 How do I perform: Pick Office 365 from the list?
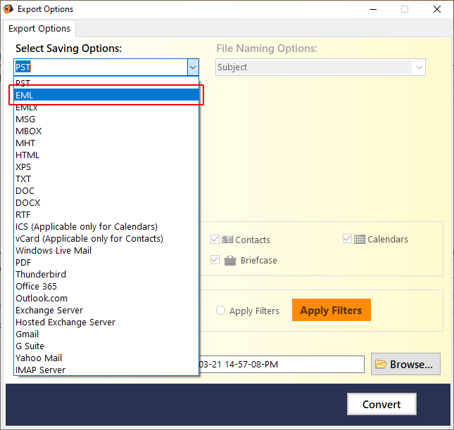pyautogui.click(x=106, y=287)
